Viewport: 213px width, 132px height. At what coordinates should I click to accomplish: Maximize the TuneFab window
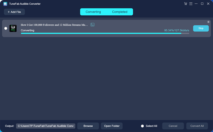(x=202, y=4)
